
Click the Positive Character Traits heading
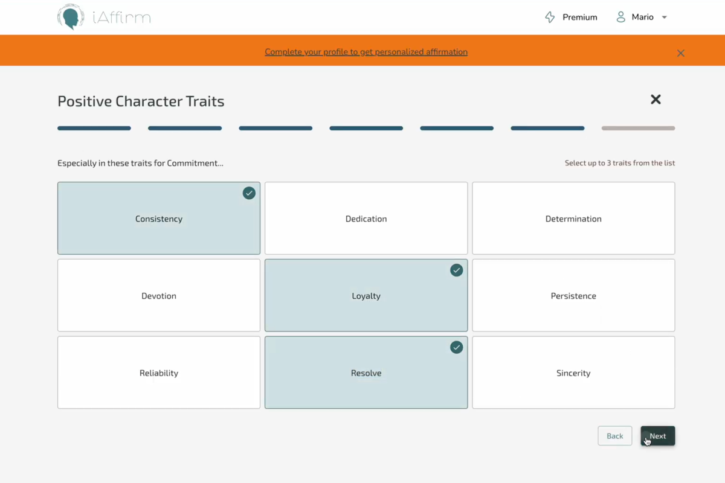141,101
